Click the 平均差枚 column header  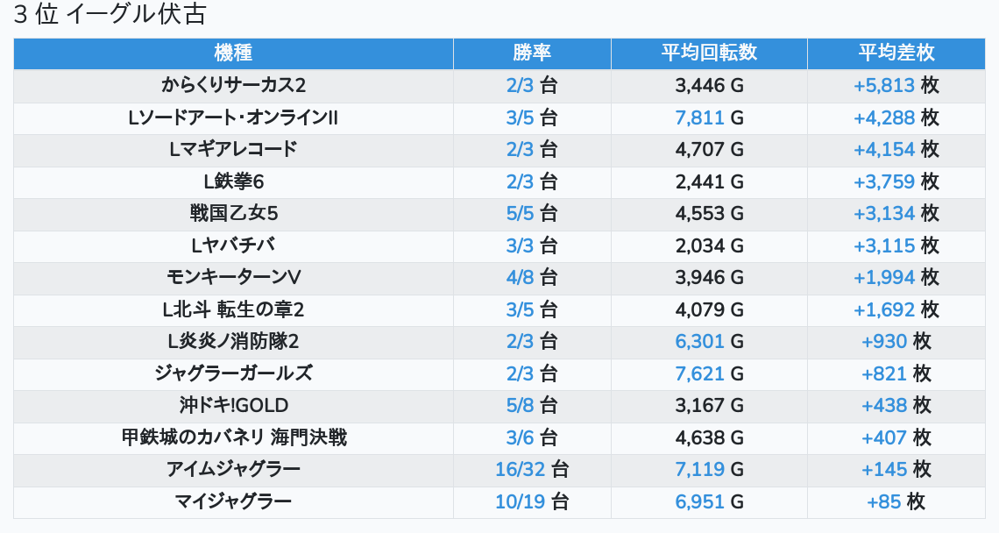point(896,53)
